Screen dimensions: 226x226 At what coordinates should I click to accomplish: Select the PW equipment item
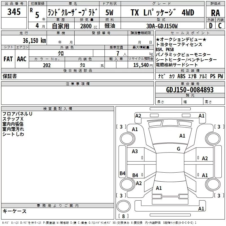220,76
